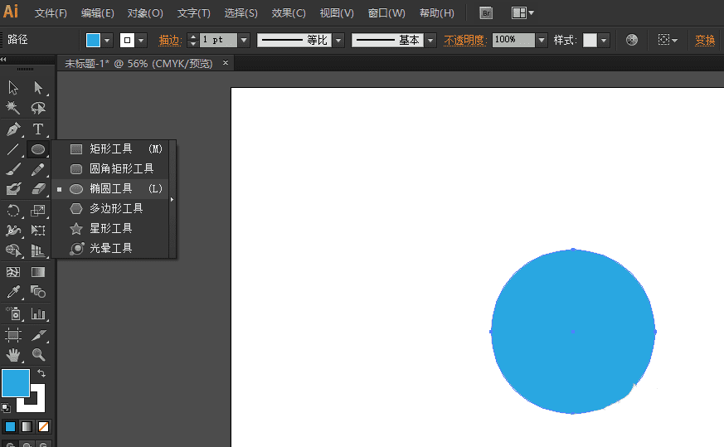
Task: Open the 效果(C) menu
Action: (x=289, y=13)
